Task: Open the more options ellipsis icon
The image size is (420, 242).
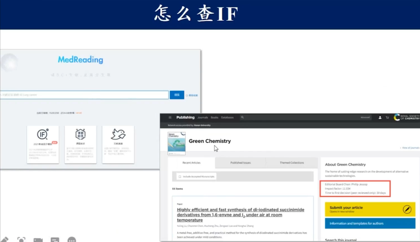Action: tap(72, 240)
